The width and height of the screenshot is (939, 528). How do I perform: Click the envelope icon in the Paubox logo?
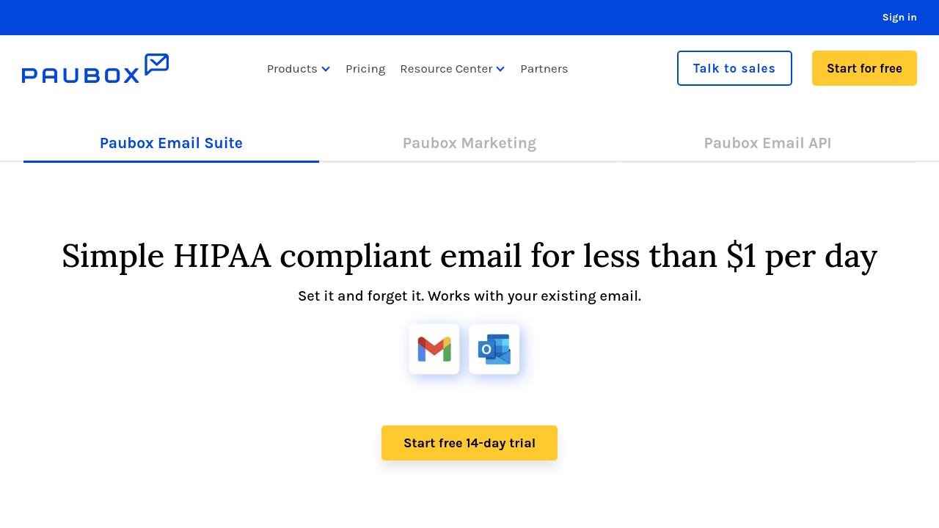[x=156, y=64]
